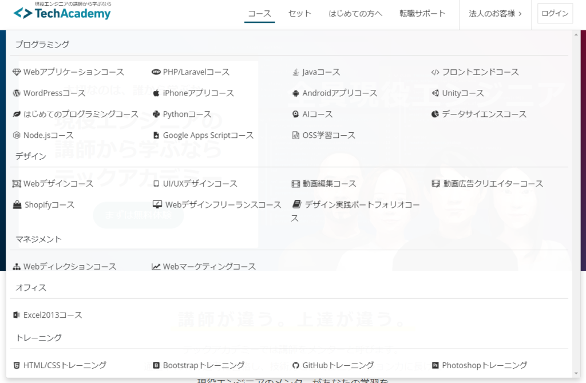
Task: Open the はじめての方へ menu
Action: 355,14
